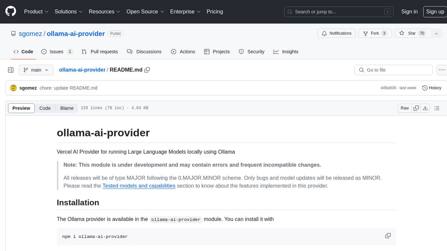447x251 pixels.
Task: Expand the Resources menu
Action: click(105, 11)
